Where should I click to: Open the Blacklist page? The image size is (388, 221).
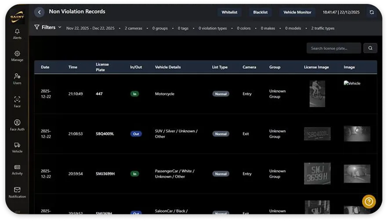point(261,12)
